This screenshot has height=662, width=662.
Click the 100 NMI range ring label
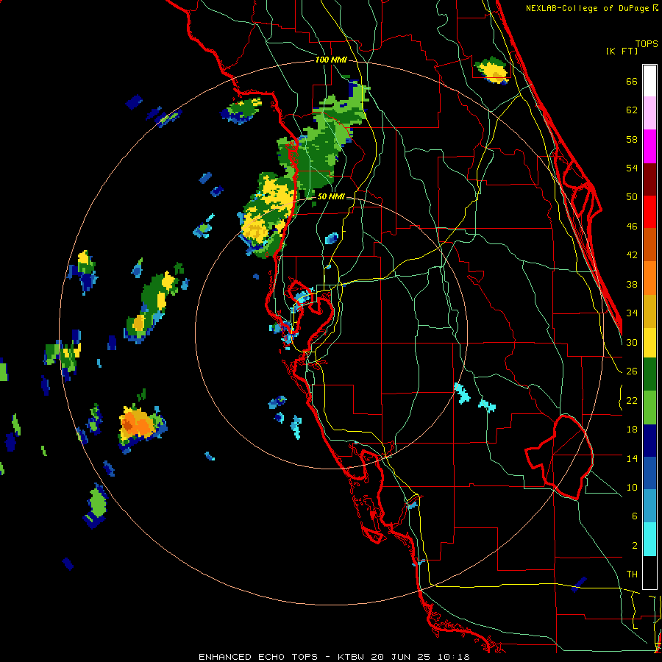point(331,60)
